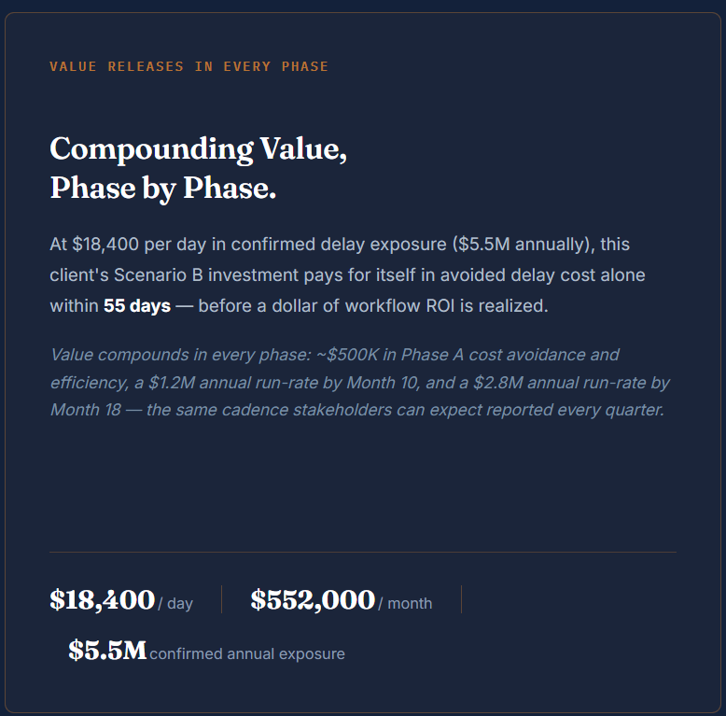Click the '/ day' unit label
Image resolution: width=726 pixels, height=716 pixels.
click(175, 603)
